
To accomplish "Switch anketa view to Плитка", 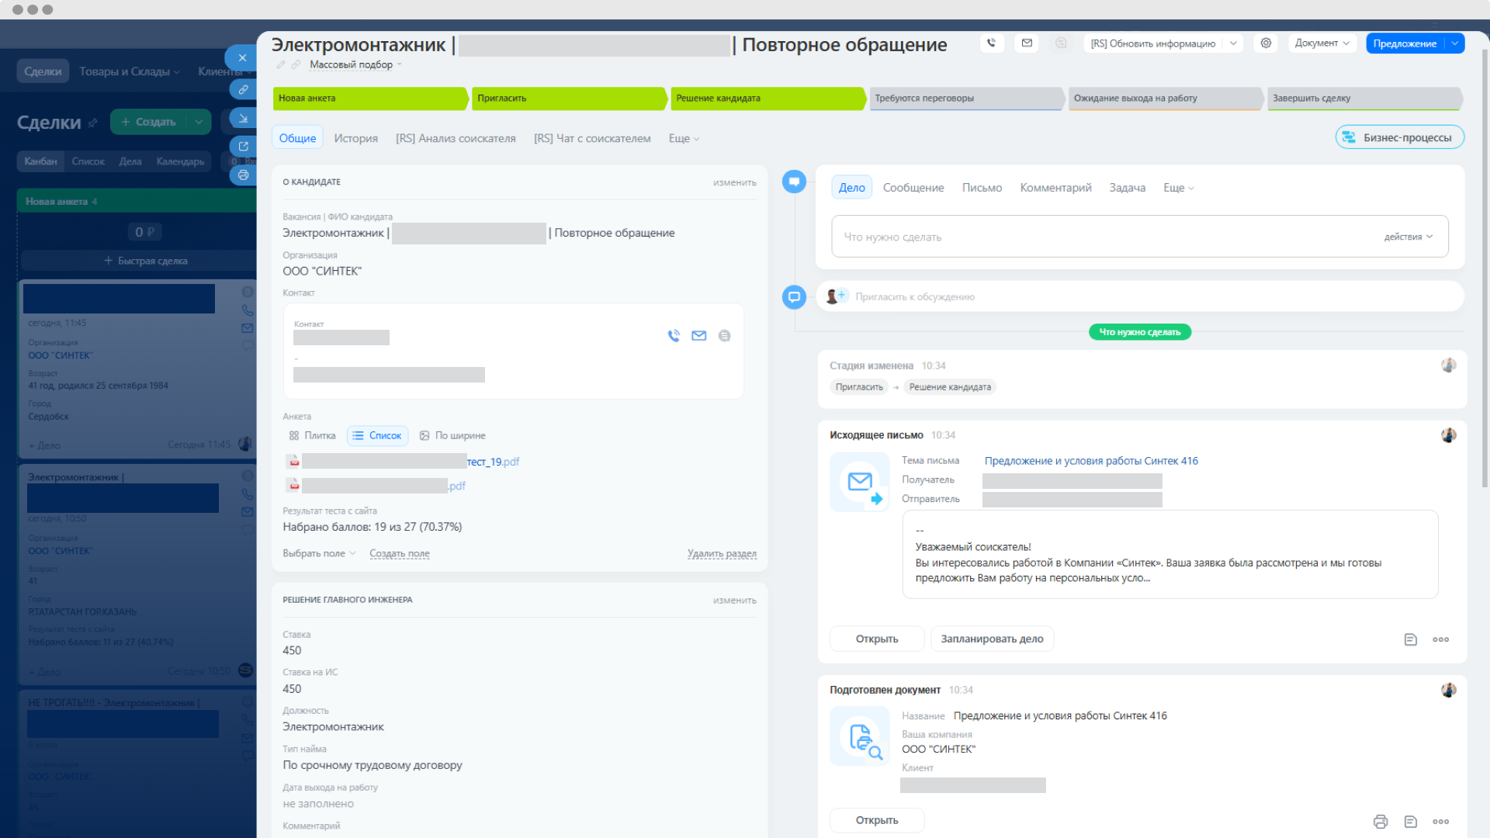I will [312, 436].
